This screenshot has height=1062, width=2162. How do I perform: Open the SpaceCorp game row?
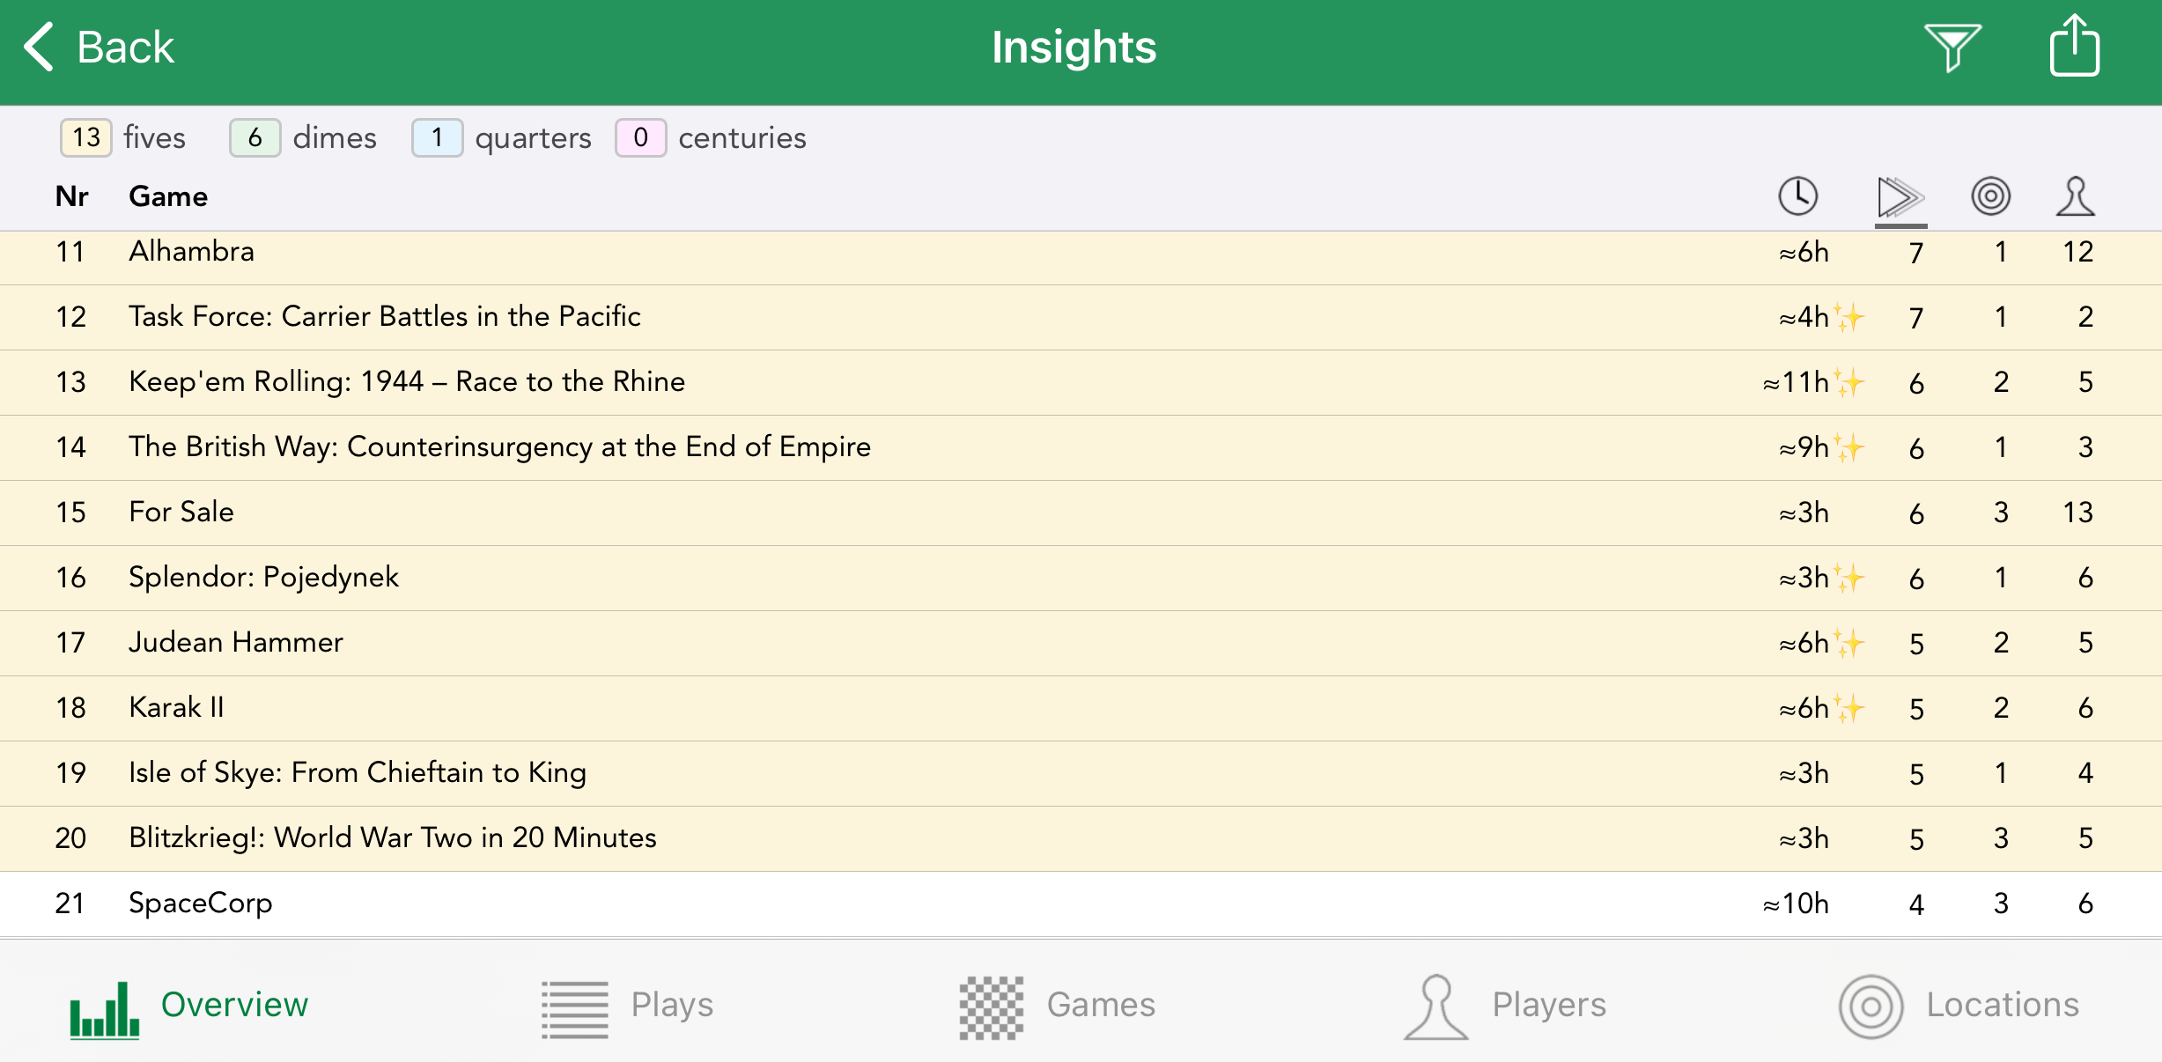pos(201,903)
